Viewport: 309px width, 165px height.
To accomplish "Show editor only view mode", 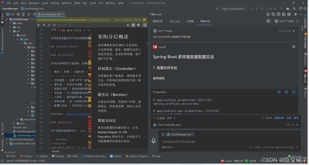I will point(128,25).
